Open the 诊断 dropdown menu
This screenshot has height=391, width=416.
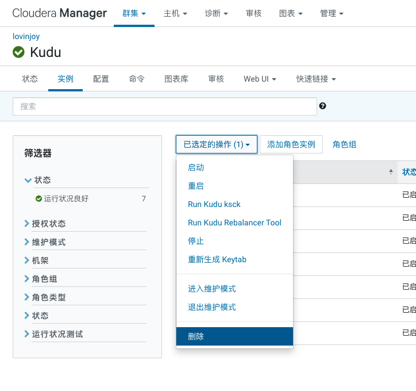click(x=216, y=13)
